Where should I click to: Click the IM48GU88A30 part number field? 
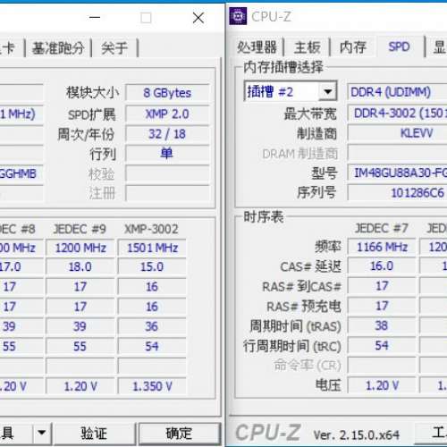click(397, 173)
